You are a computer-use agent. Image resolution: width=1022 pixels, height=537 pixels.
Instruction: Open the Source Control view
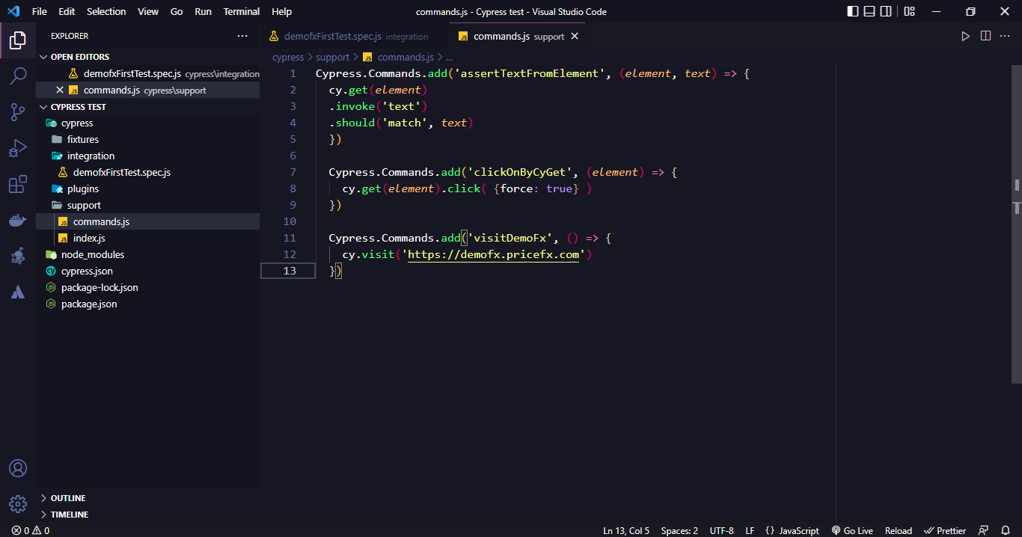[x=18, y=112]
